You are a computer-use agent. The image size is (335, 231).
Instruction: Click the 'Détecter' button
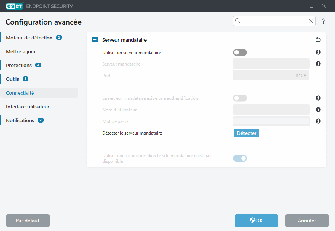[x=246, y=133]
